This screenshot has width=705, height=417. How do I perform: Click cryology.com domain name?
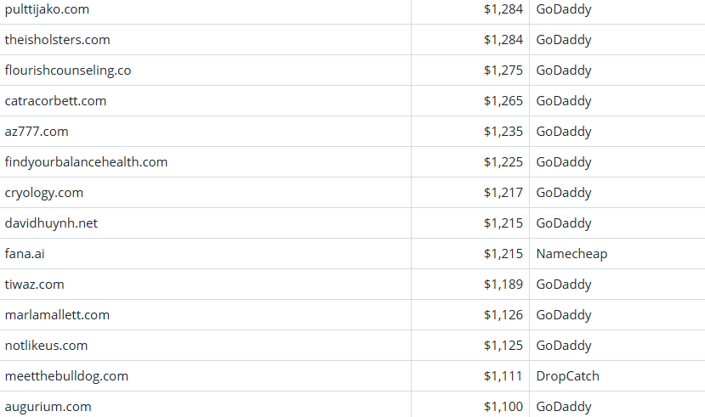(x=44, y=193)
